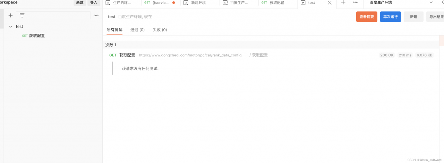Open the 新建环境 tab

(x=198, y=3)
